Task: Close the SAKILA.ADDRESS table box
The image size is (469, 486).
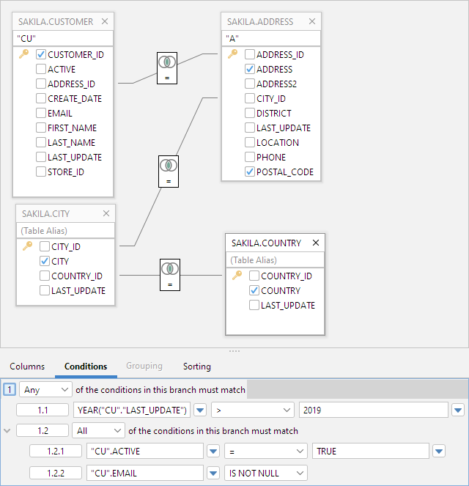Action: pos(313,22)
